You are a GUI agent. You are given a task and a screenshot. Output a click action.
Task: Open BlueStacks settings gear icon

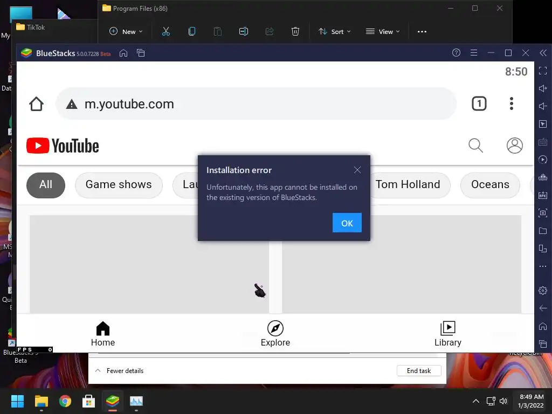pos(543,291)
